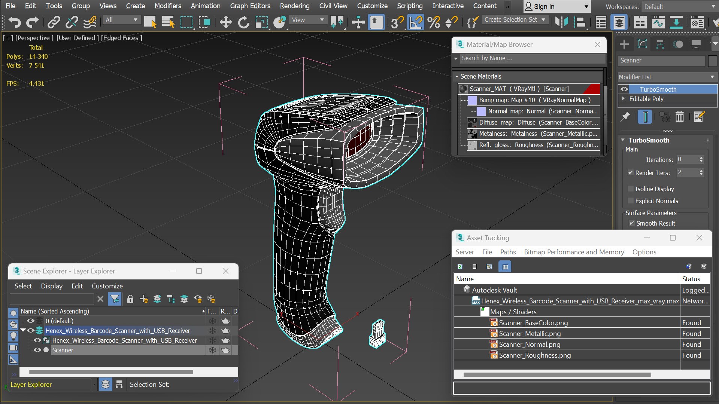Open the Mirror tool
The image size is (719, 404).
(561, 22)
